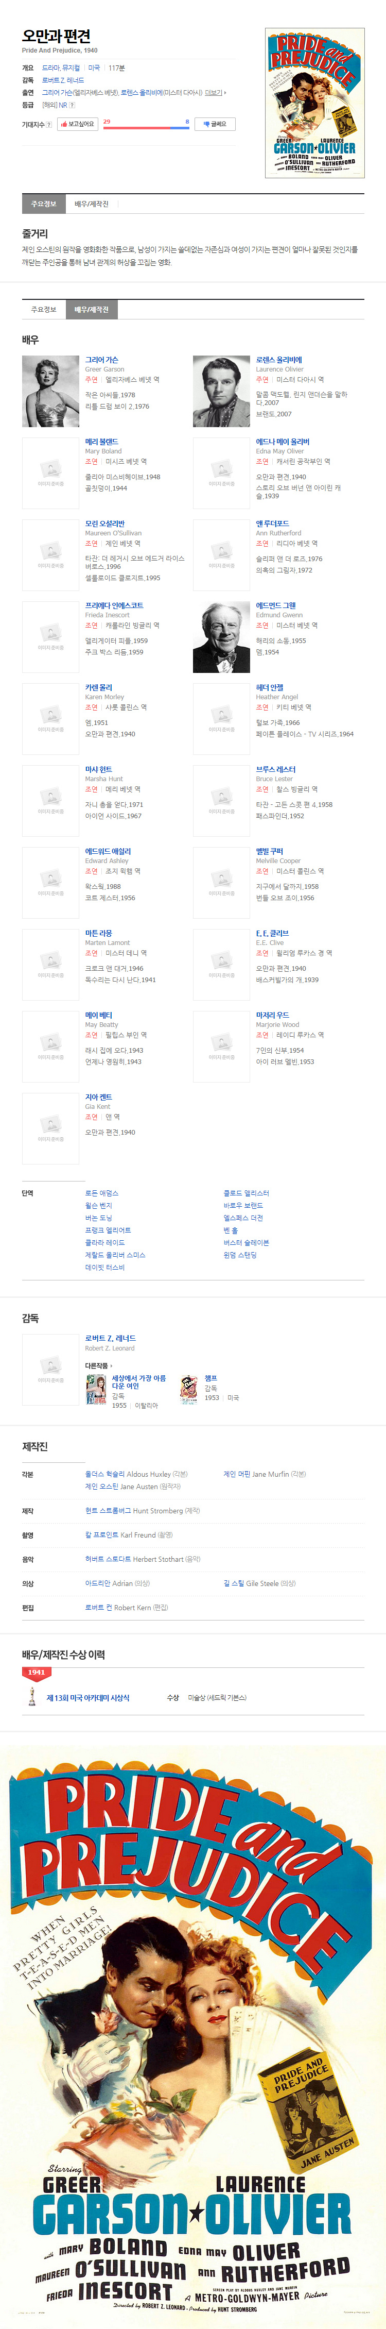Open Laurence Olivier's portrait photo
Screen dimensions: 386x2329
click(221, 392)
